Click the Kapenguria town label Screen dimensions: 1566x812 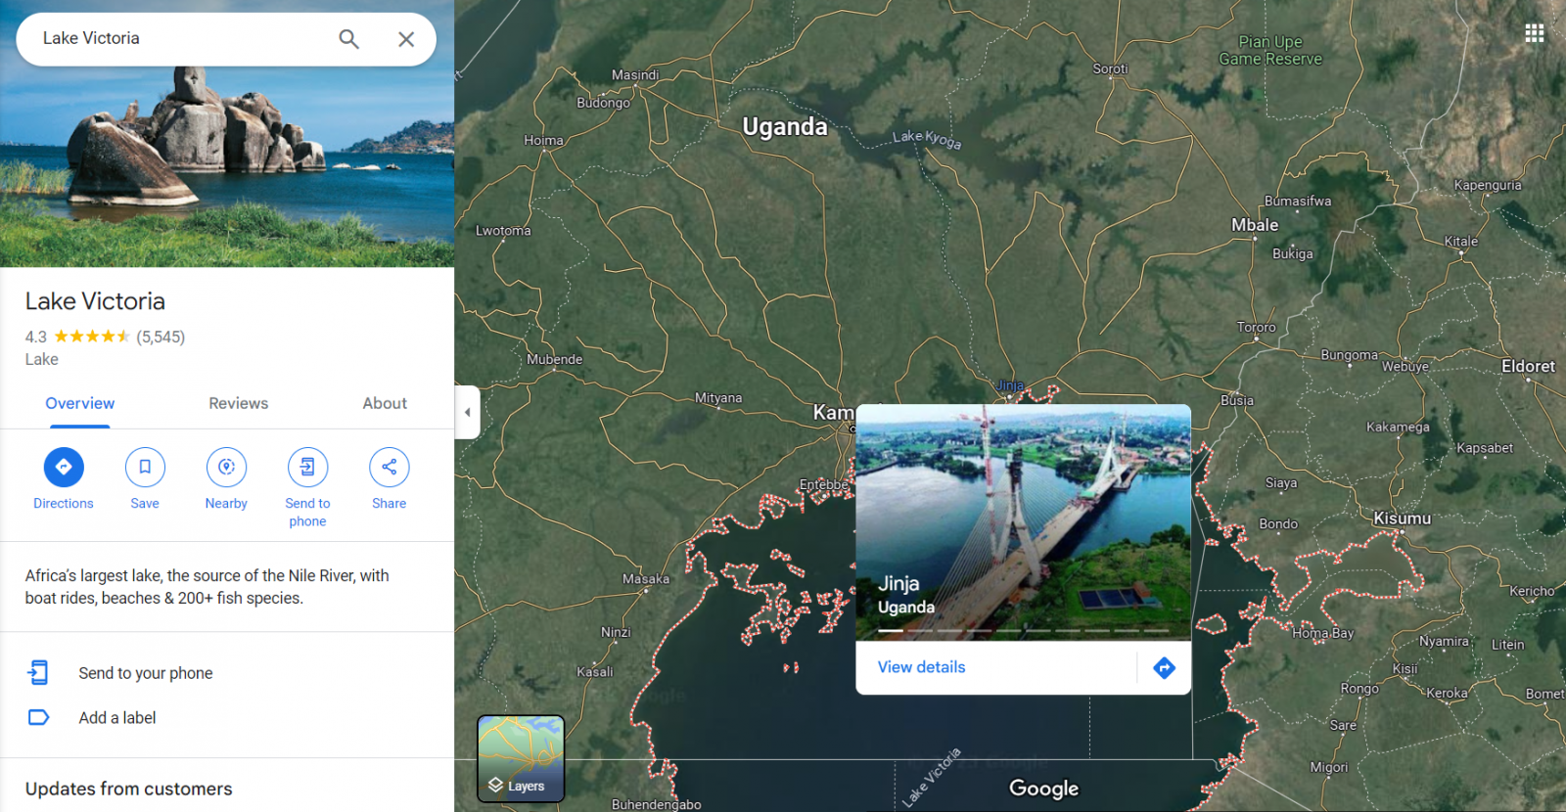[x=1488, y=185]
